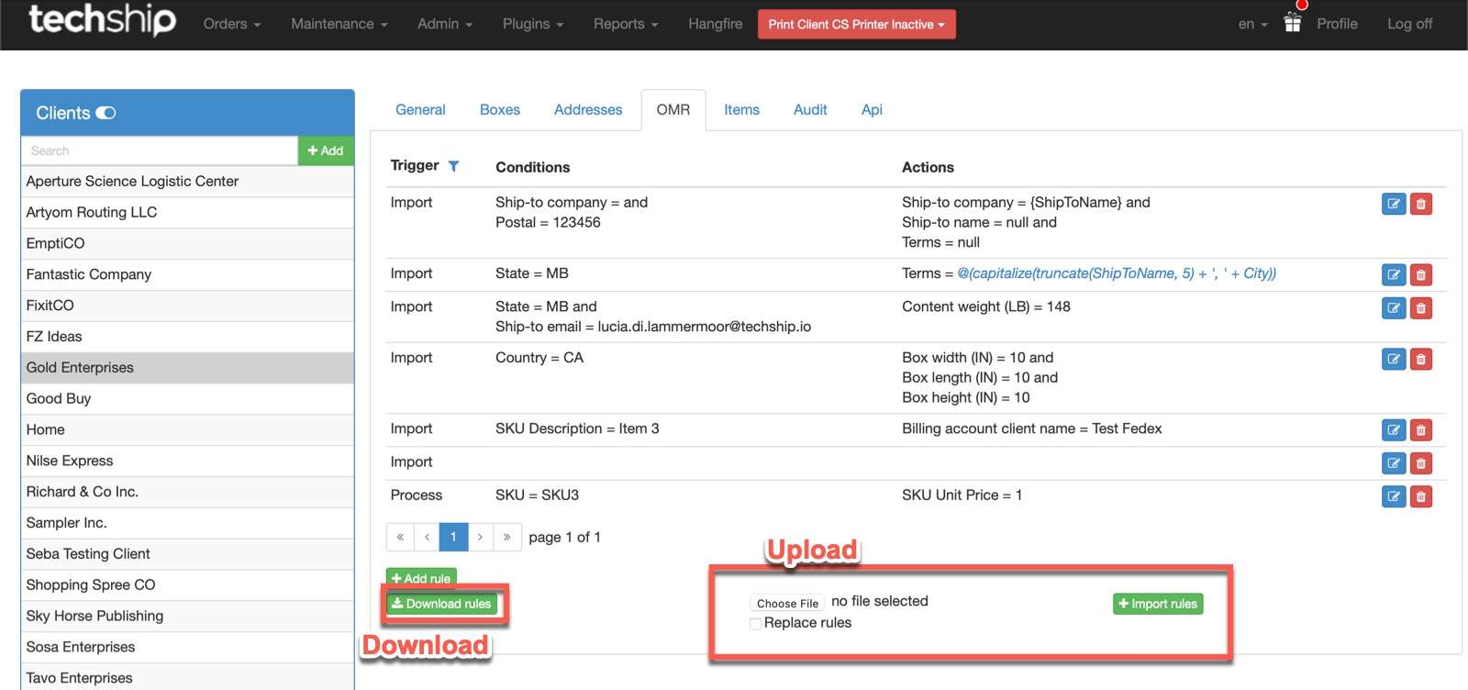This screenshot has width=1468, height=690.
Task: Select Gold Enterprises client
Action: click(x=187, y=368)
